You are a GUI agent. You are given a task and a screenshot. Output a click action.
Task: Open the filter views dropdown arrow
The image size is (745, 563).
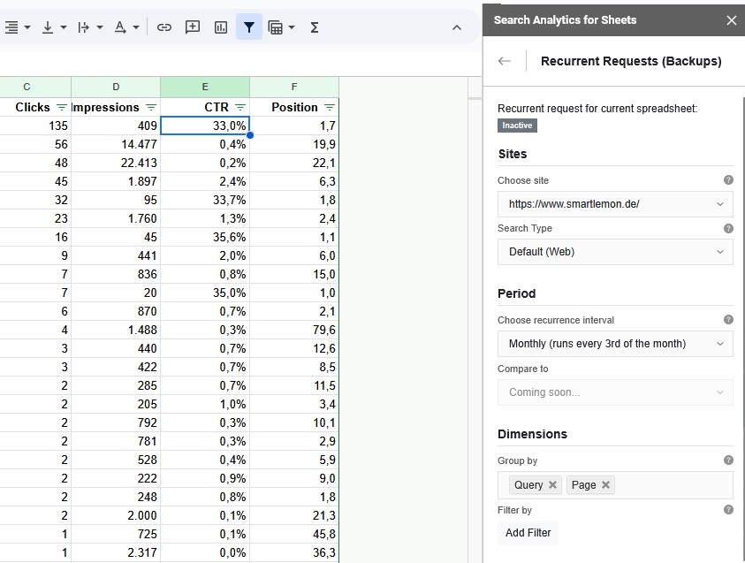[x=292, y=27]
